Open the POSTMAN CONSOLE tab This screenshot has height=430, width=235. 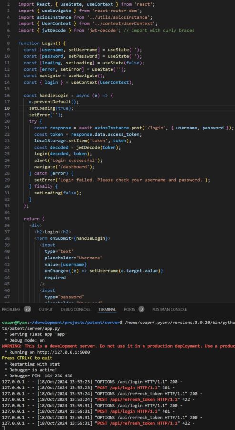pos(169,309)
